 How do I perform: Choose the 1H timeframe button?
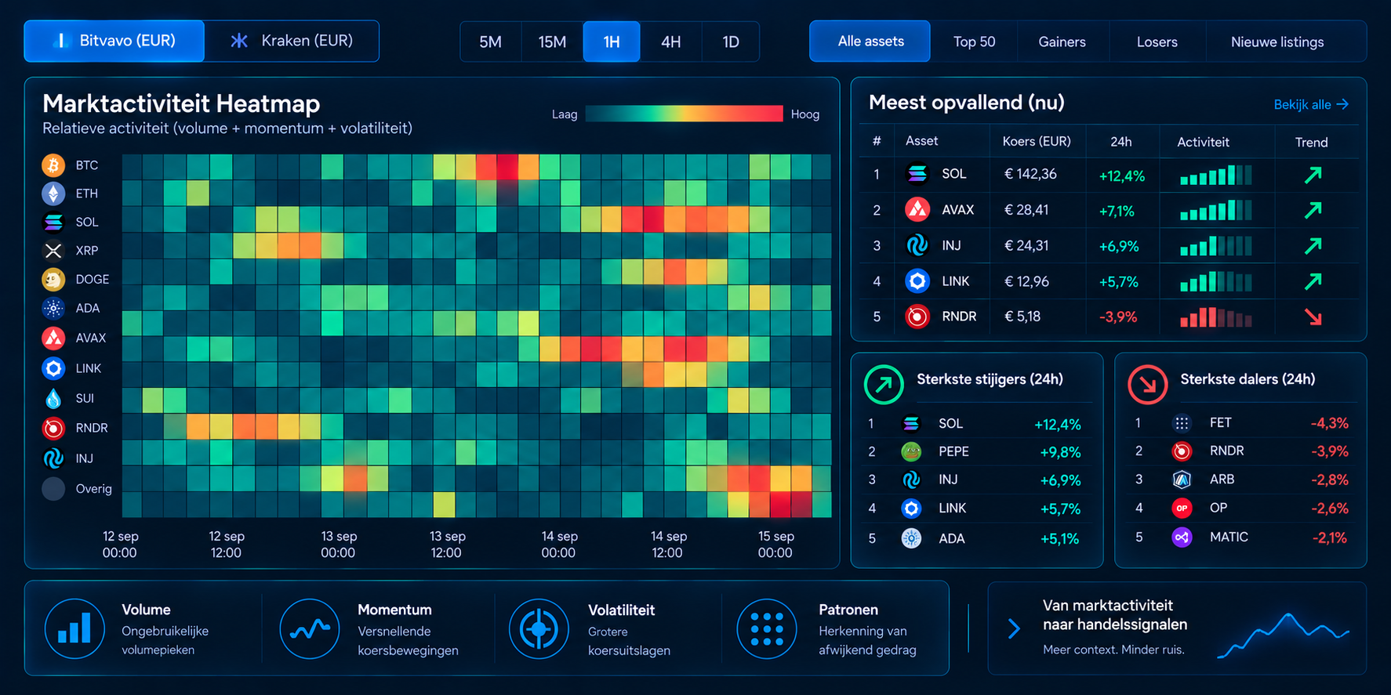612,42
